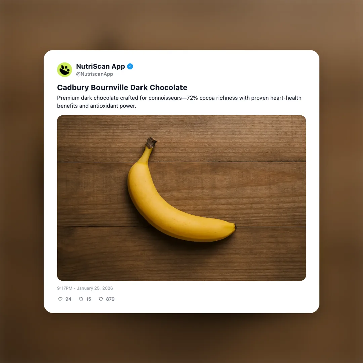Viewport: 363px width, 363px height.
Task: Click the bottom tip of the banana
Action: [x=234, y=227]
